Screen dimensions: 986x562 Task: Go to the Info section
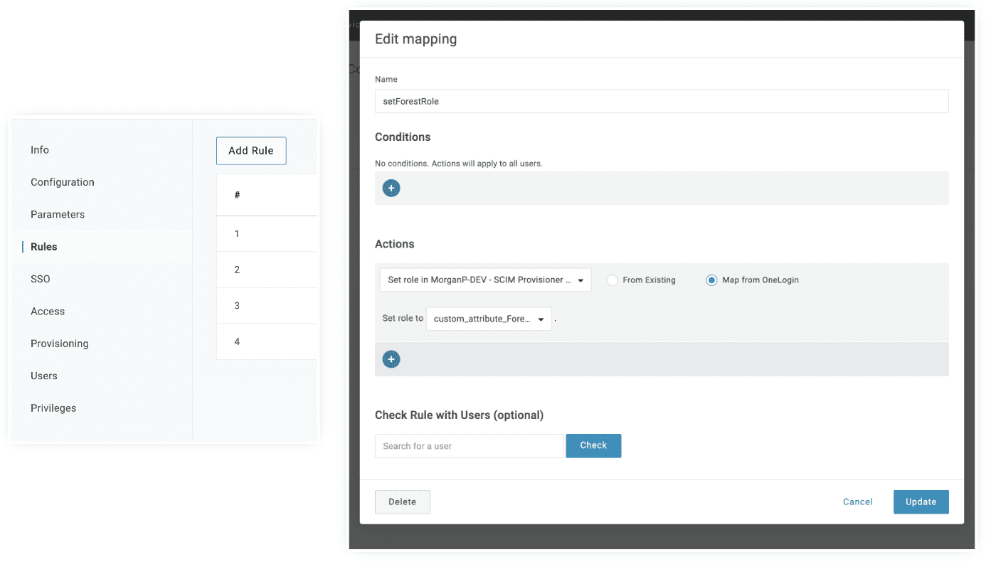click(40, 150)
